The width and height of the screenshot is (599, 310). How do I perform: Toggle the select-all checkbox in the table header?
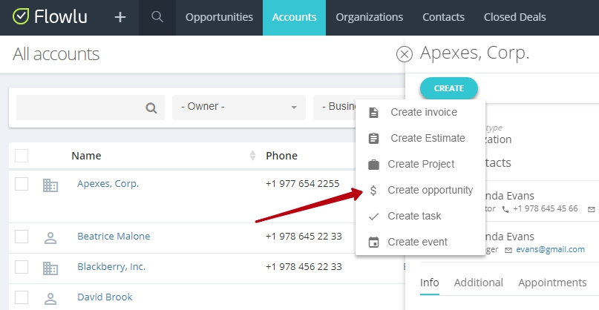22,156
